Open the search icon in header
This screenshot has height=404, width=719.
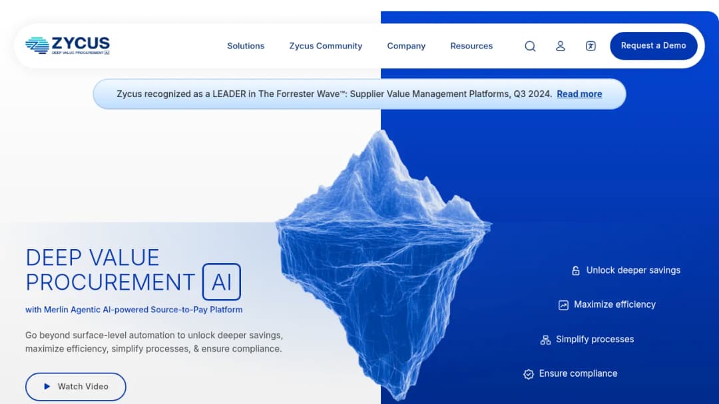click(530, 47)
